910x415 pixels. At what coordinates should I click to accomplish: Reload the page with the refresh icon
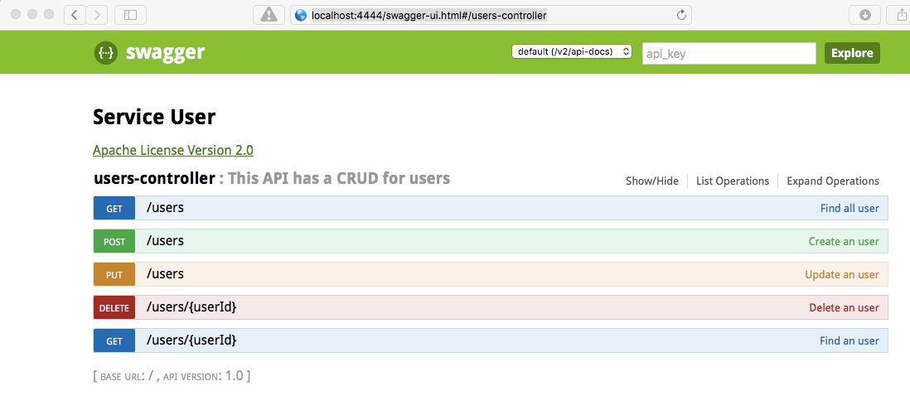682,15
